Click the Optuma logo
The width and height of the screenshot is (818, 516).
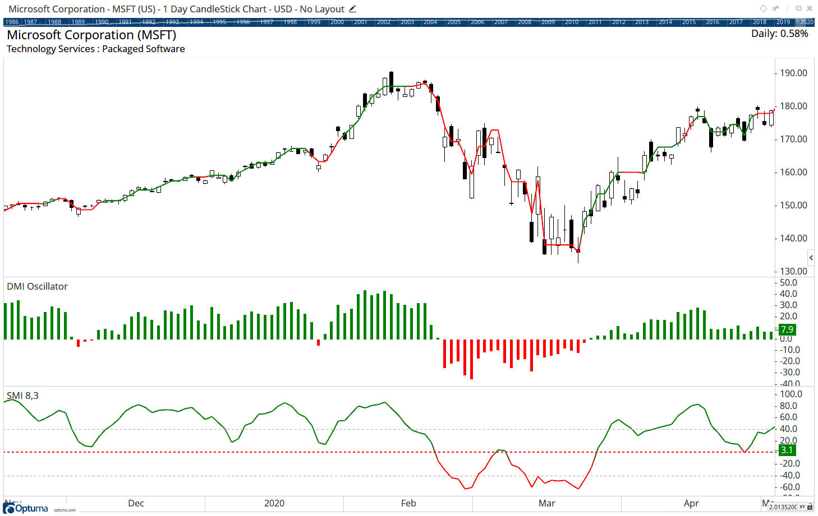(x=26, y=508)
